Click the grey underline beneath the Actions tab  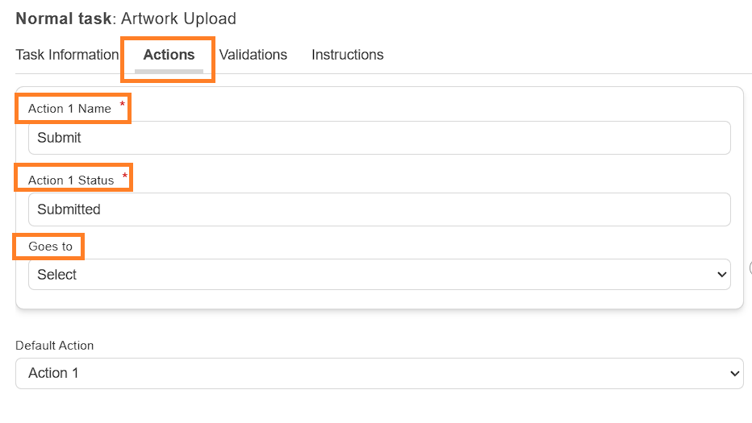coord(169,72)
